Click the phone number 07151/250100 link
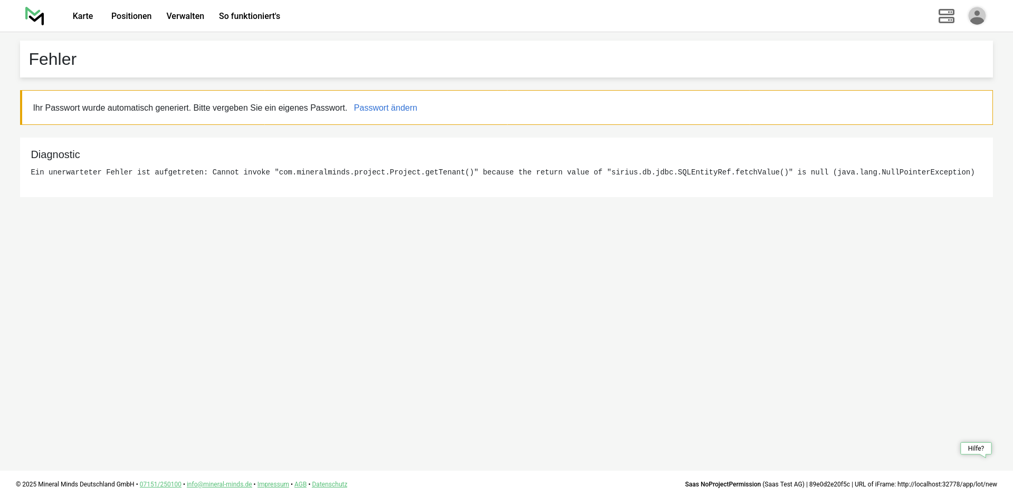This screenshot has width=1013, height=497. 160,484
